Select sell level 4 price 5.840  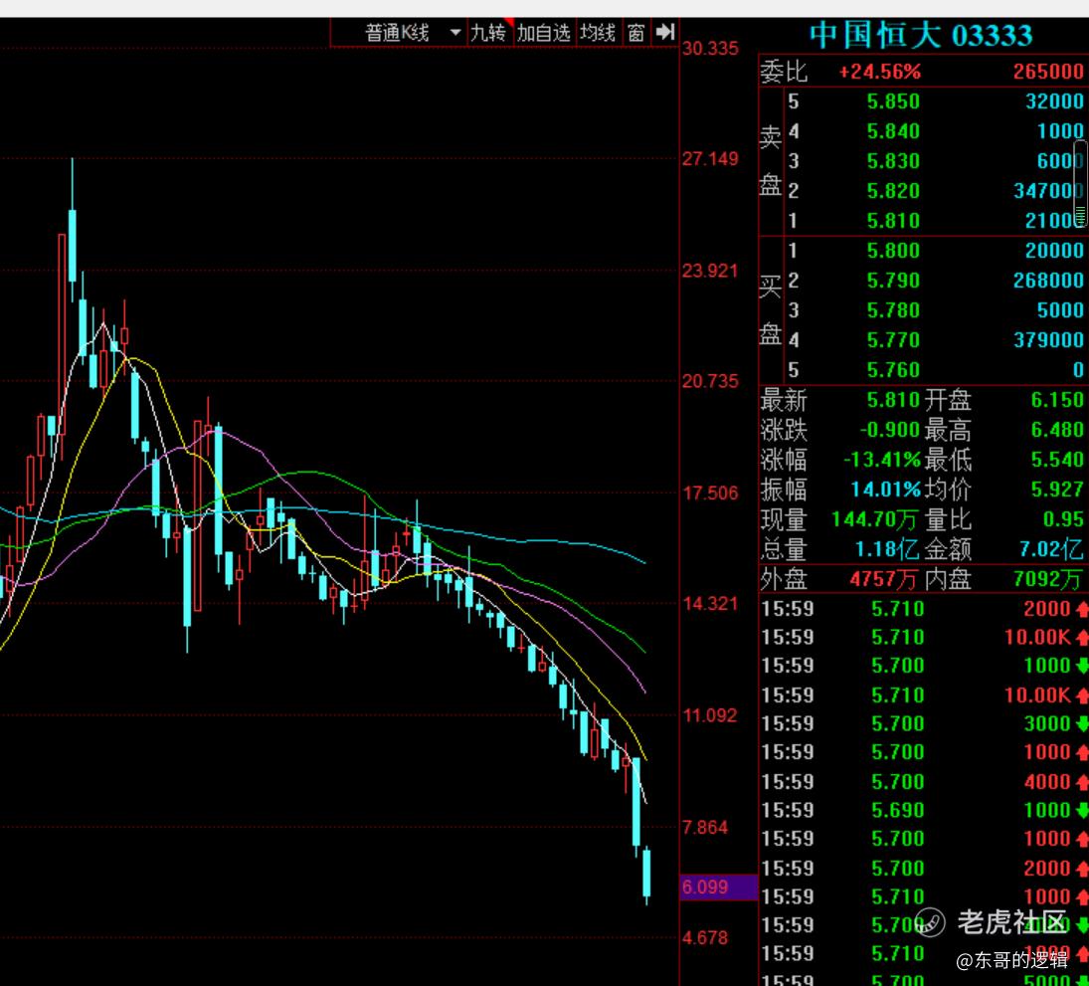pos(893,131)
